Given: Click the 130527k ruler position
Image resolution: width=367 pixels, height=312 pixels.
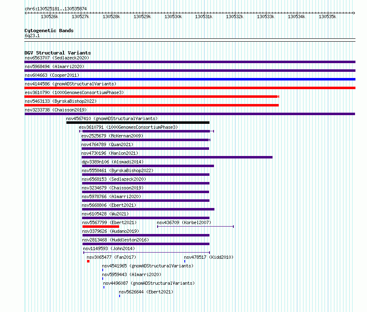Looking at the screenshot, I should click(x=80, y=17).
